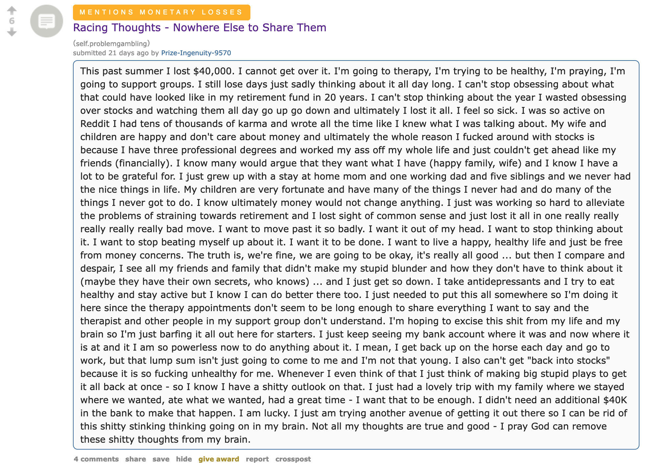Viewport: 648px width, 469px height.
Task: Click the first line mentioning $40,000 lost
Action: (353, 71)
